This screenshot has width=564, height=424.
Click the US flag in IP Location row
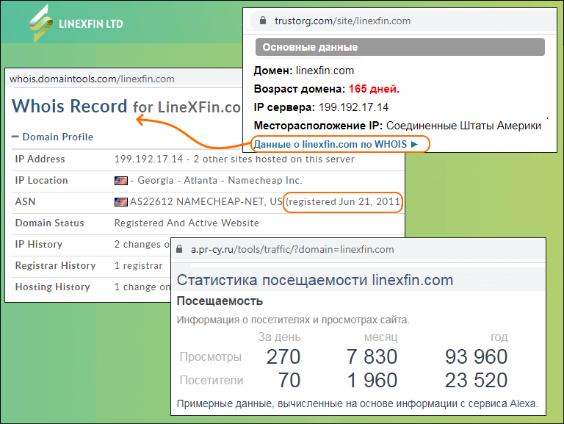[121, 181]
